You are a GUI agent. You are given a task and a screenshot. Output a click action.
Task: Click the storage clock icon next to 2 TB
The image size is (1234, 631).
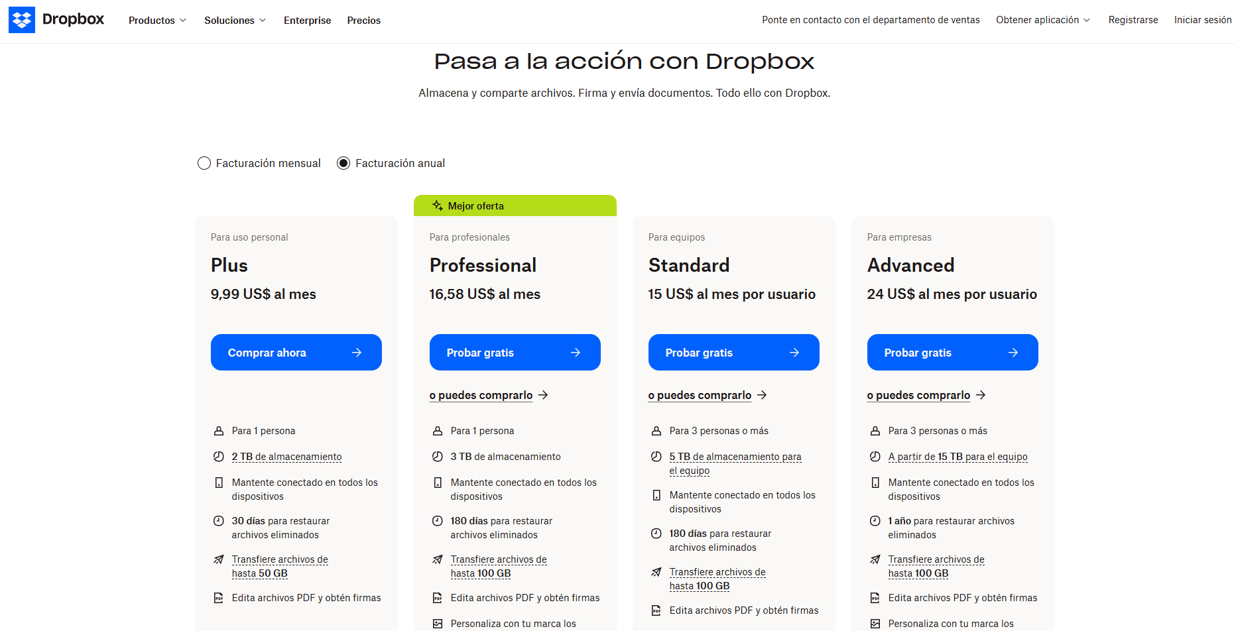pyautogui.click(x=218, y=456)
